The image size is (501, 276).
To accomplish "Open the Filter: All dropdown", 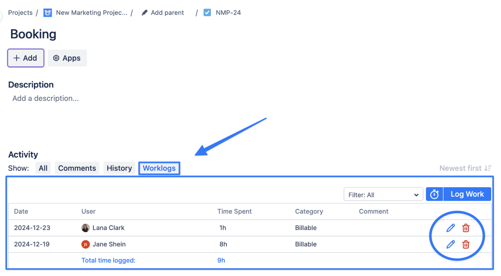I will pos(383,195).
